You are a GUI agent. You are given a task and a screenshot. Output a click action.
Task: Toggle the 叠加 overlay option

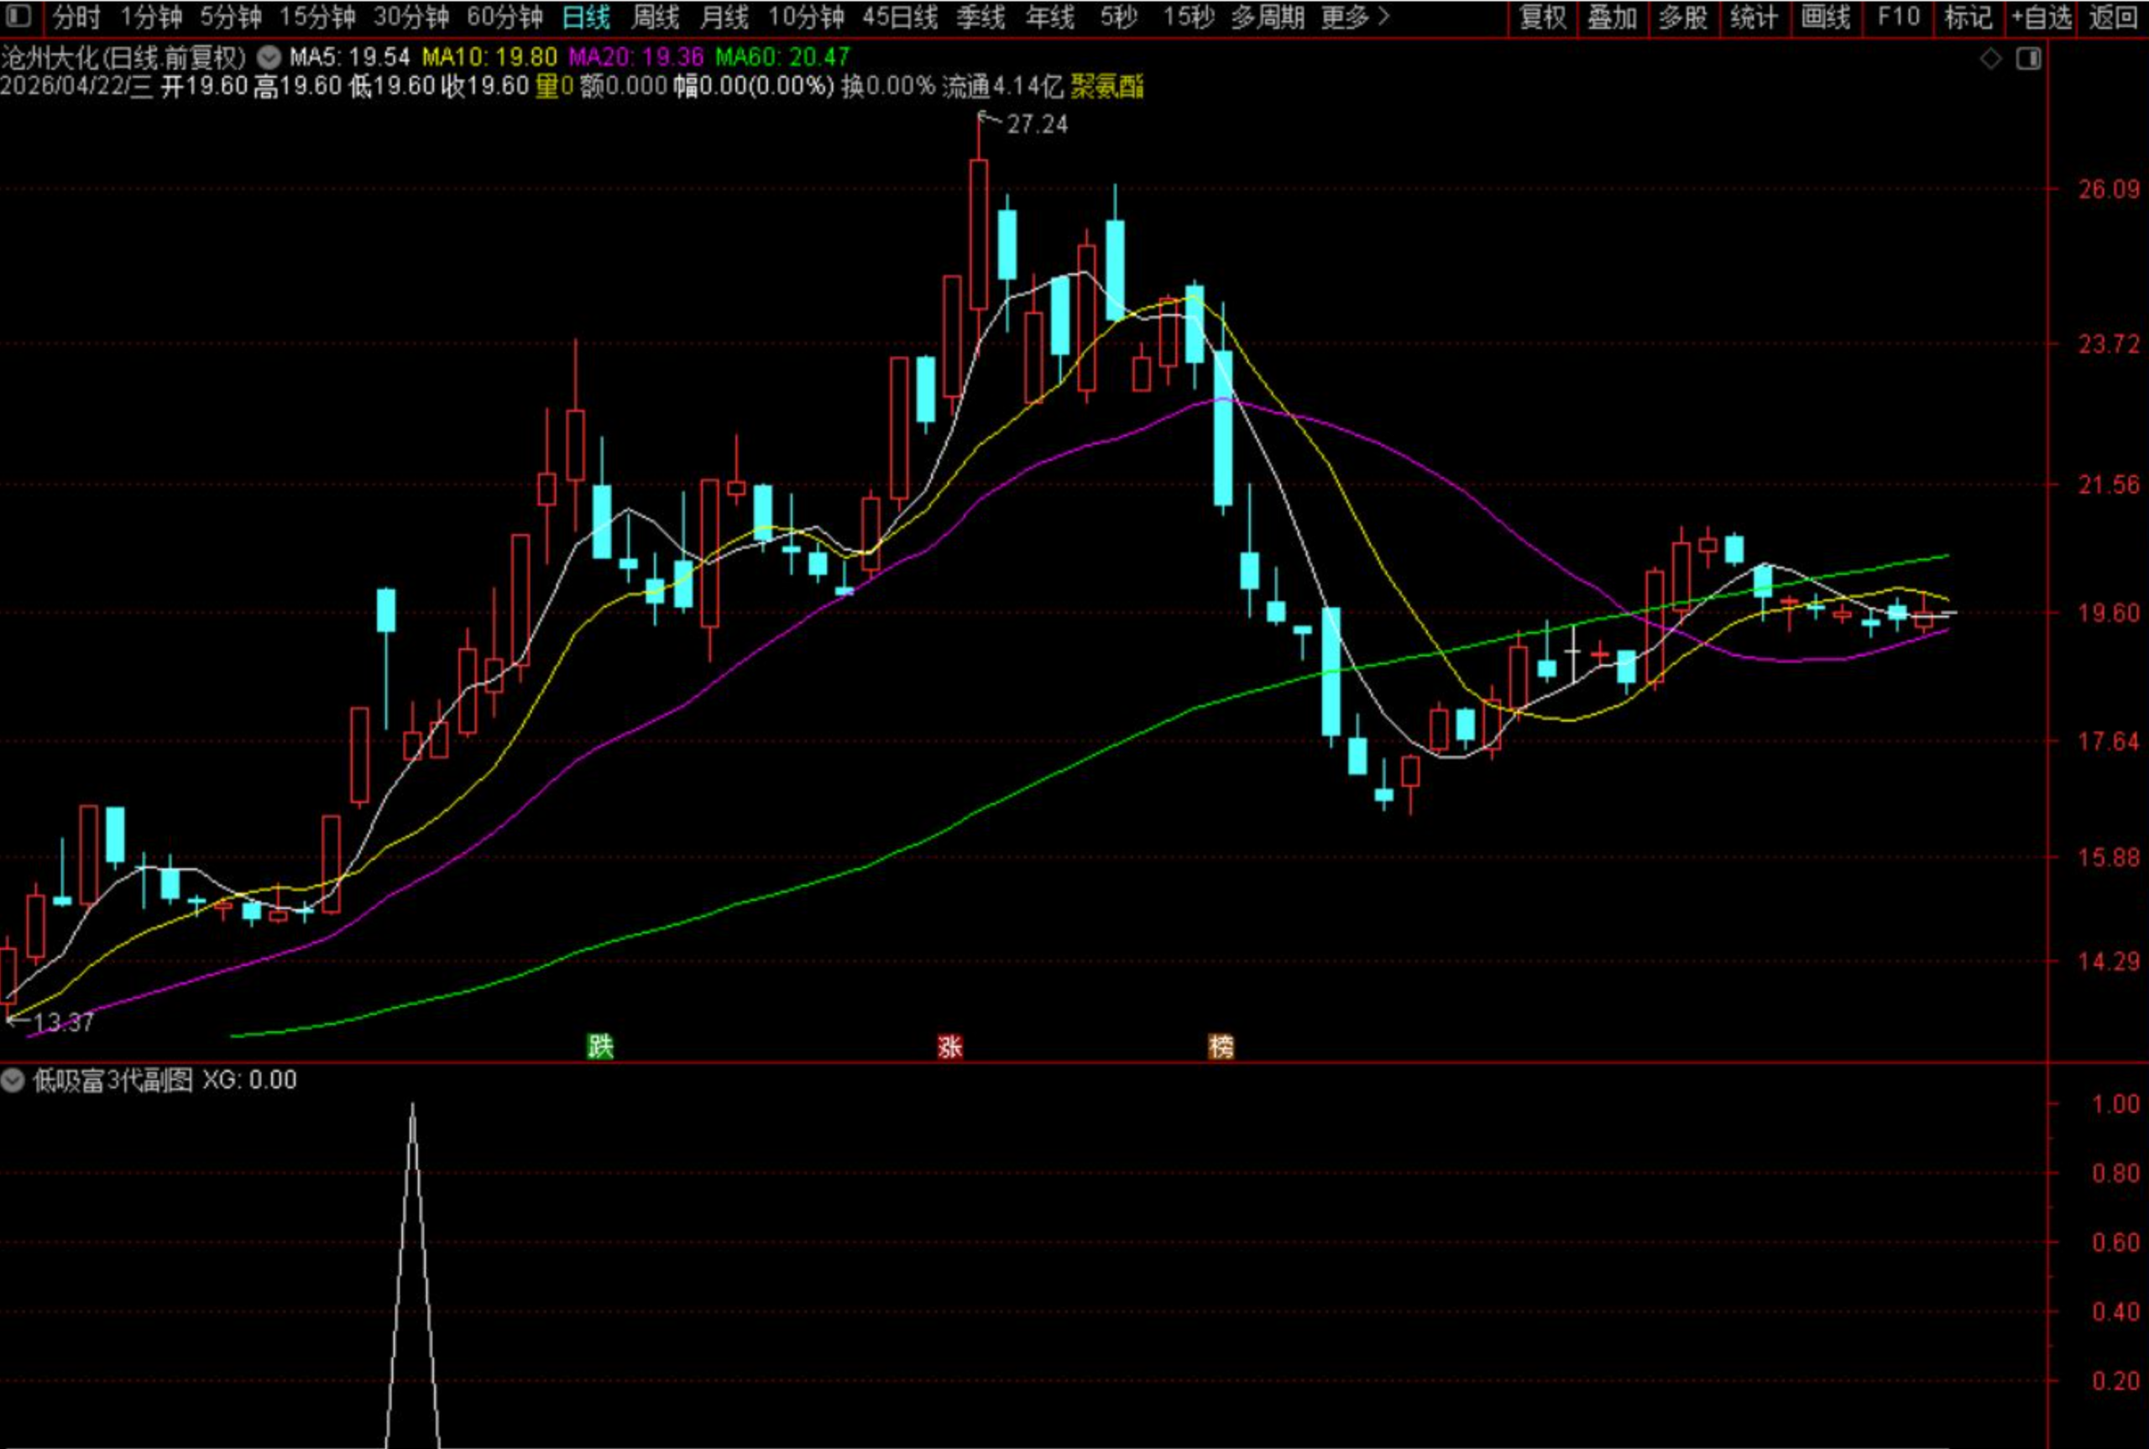[1613, 17]
